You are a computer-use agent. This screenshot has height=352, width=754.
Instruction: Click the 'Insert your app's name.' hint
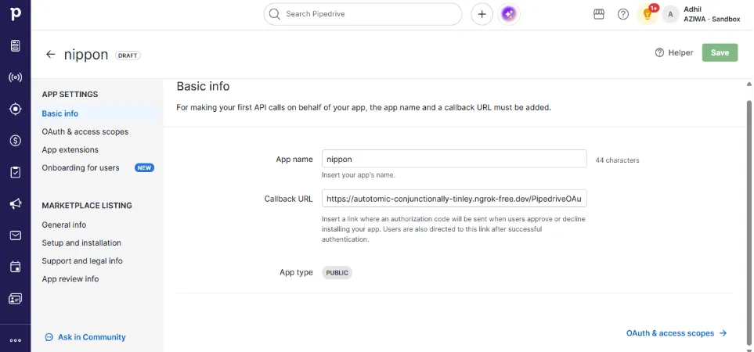[359, 175]
